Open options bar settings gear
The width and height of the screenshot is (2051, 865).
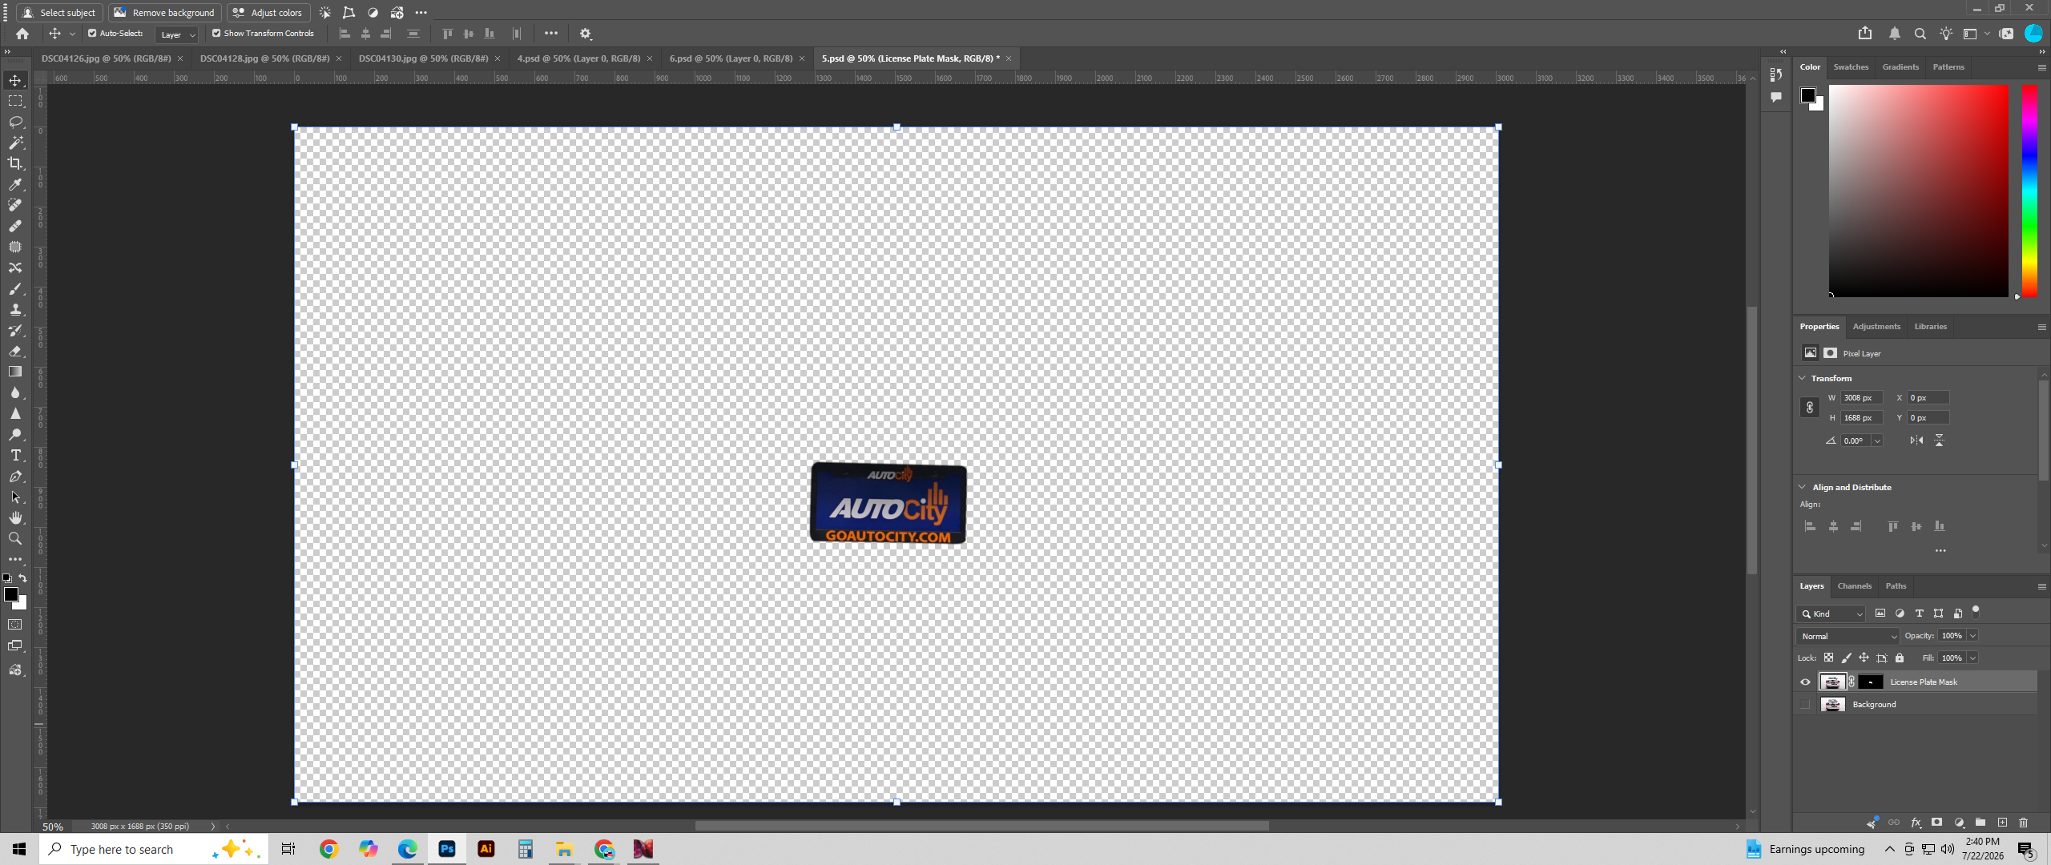[586, 34]
